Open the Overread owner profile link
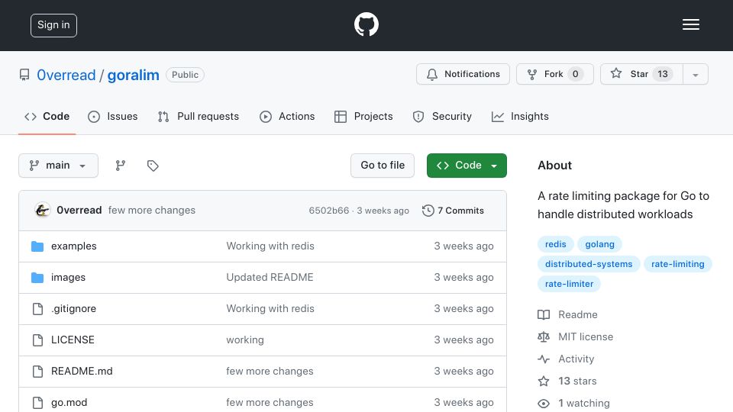The width and height of the screenshot is (733, 412). [66, 75]
